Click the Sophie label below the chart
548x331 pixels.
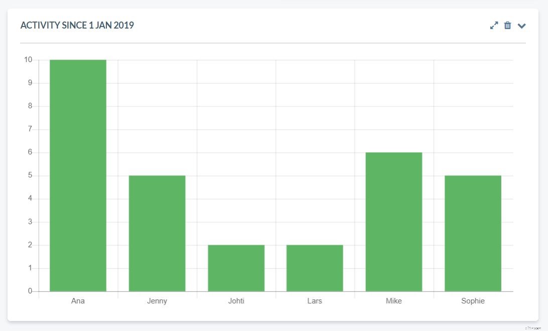click(473, 301)
